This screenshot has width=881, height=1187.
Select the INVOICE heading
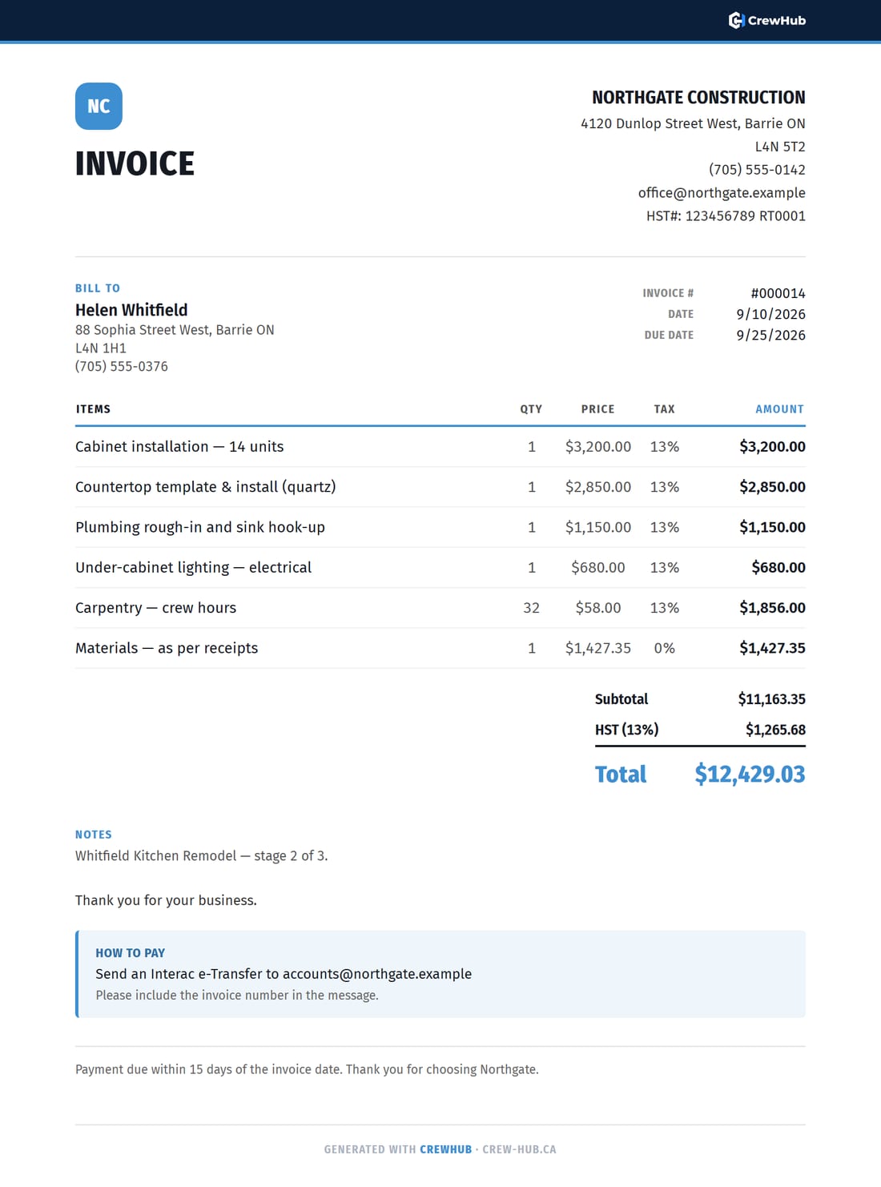pos(135,164)
